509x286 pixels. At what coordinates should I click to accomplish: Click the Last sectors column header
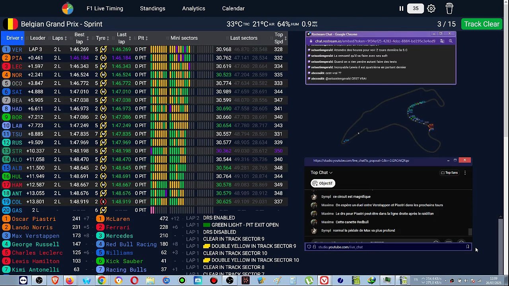click(244, 38)
